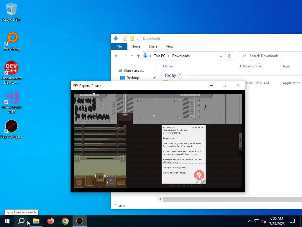
Task: Open the View ribbon tab in Explorer
Action: coord(170,46)
